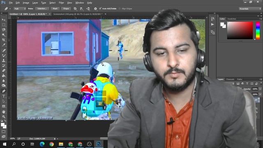Reset default foreground and background colors
This screenshot has height=148, width=263.
pos(2,120)
